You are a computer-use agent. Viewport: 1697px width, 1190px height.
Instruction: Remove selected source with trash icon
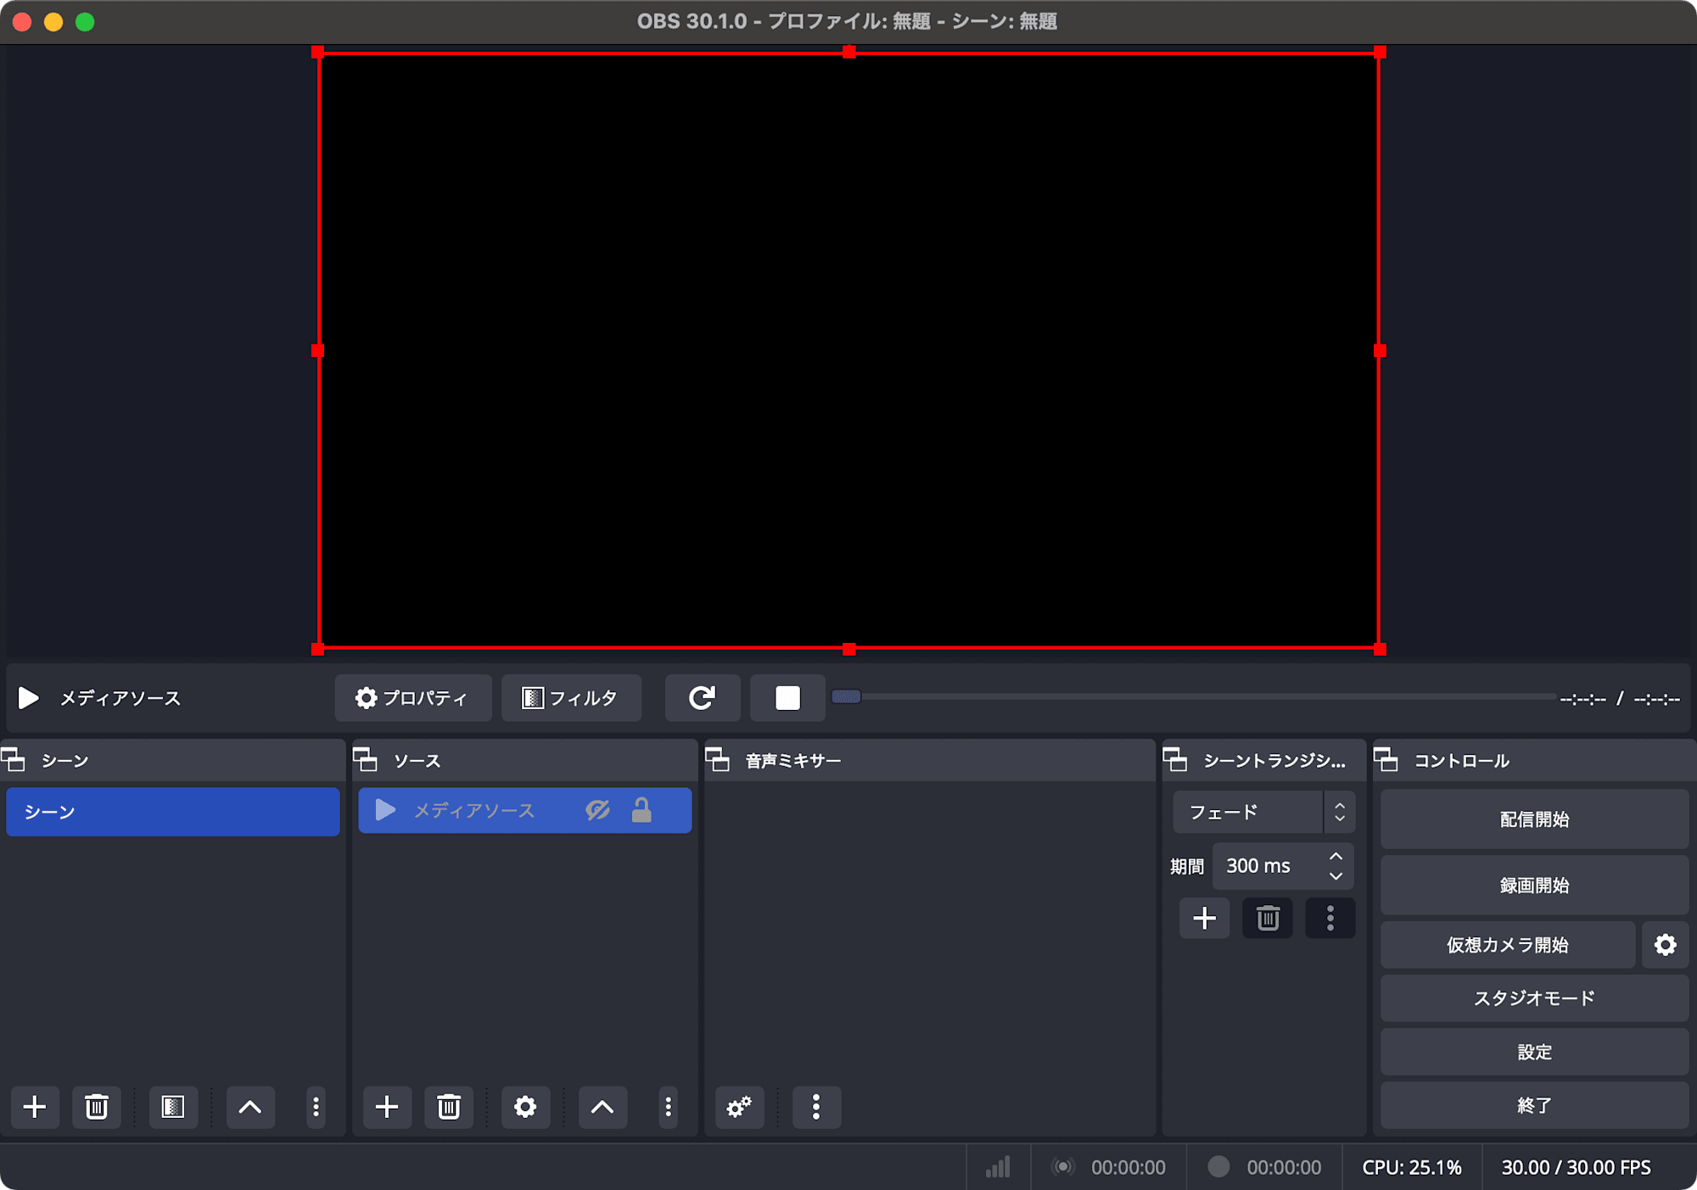pyautogui.click(x=449, y=1107)
